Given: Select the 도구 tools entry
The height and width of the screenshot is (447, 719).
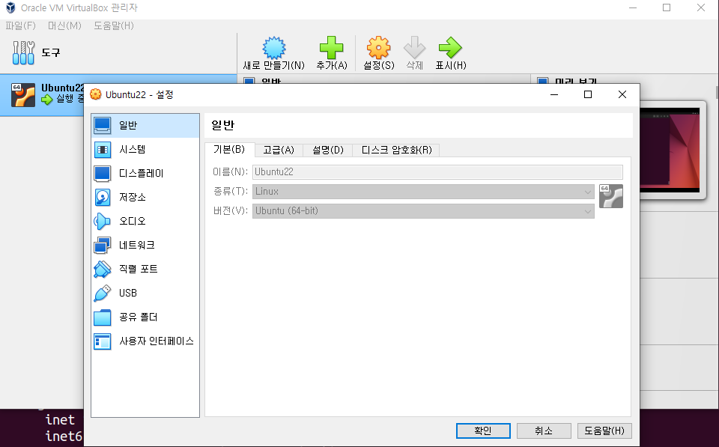Looking at the screenshot, I should click(x=118, y=52).
